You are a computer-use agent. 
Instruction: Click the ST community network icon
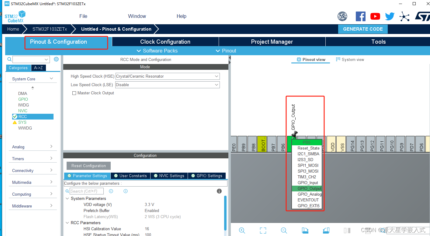[404, 16]
